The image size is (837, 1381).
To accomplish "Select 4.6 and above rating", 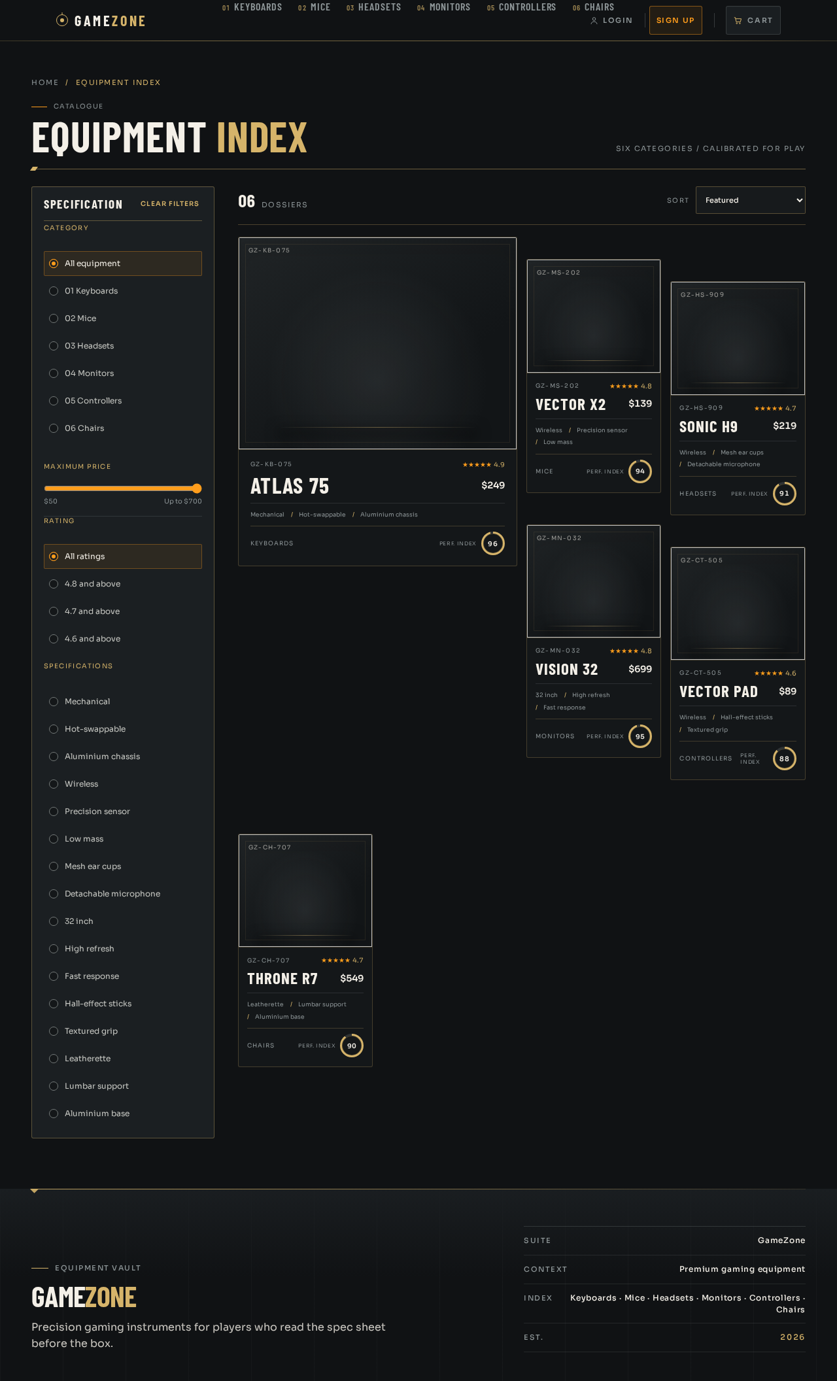I will (123, 639).
